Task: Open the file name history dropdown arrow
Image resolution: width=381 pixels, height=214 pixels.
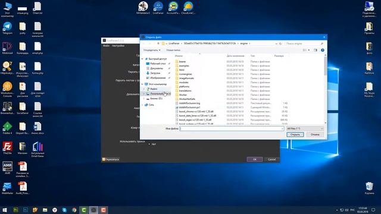Action: click(x=282, y=128)
